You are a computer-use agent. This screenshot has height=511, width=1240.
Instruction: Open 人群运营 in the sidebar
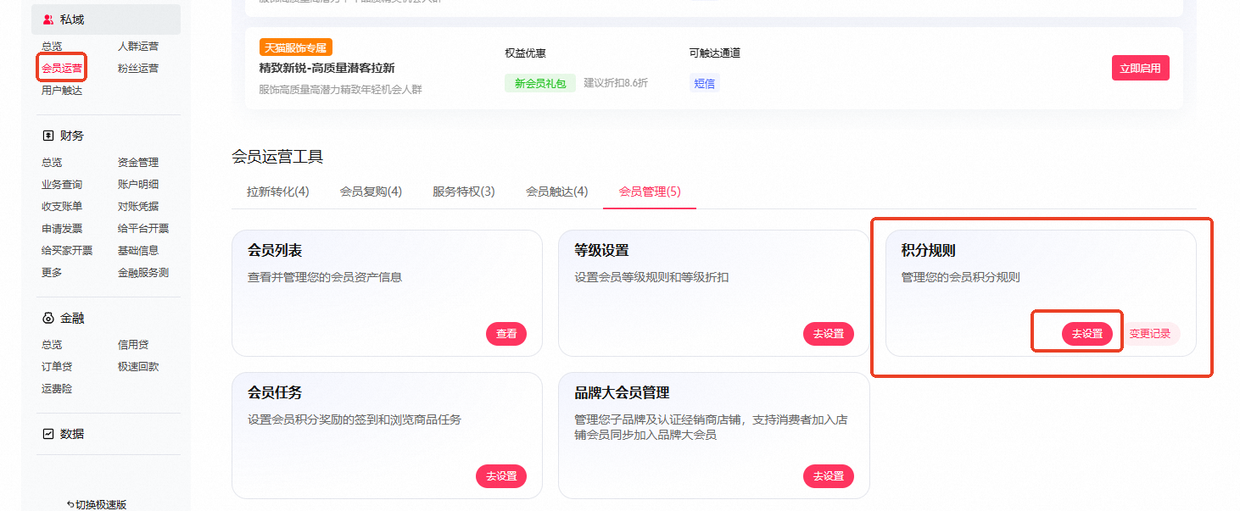(x=138, y=47)
